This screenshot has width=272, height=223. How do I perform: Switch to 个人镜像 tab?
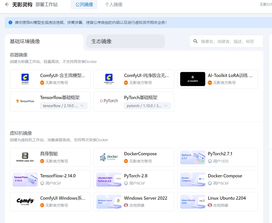tap(114, 5)
